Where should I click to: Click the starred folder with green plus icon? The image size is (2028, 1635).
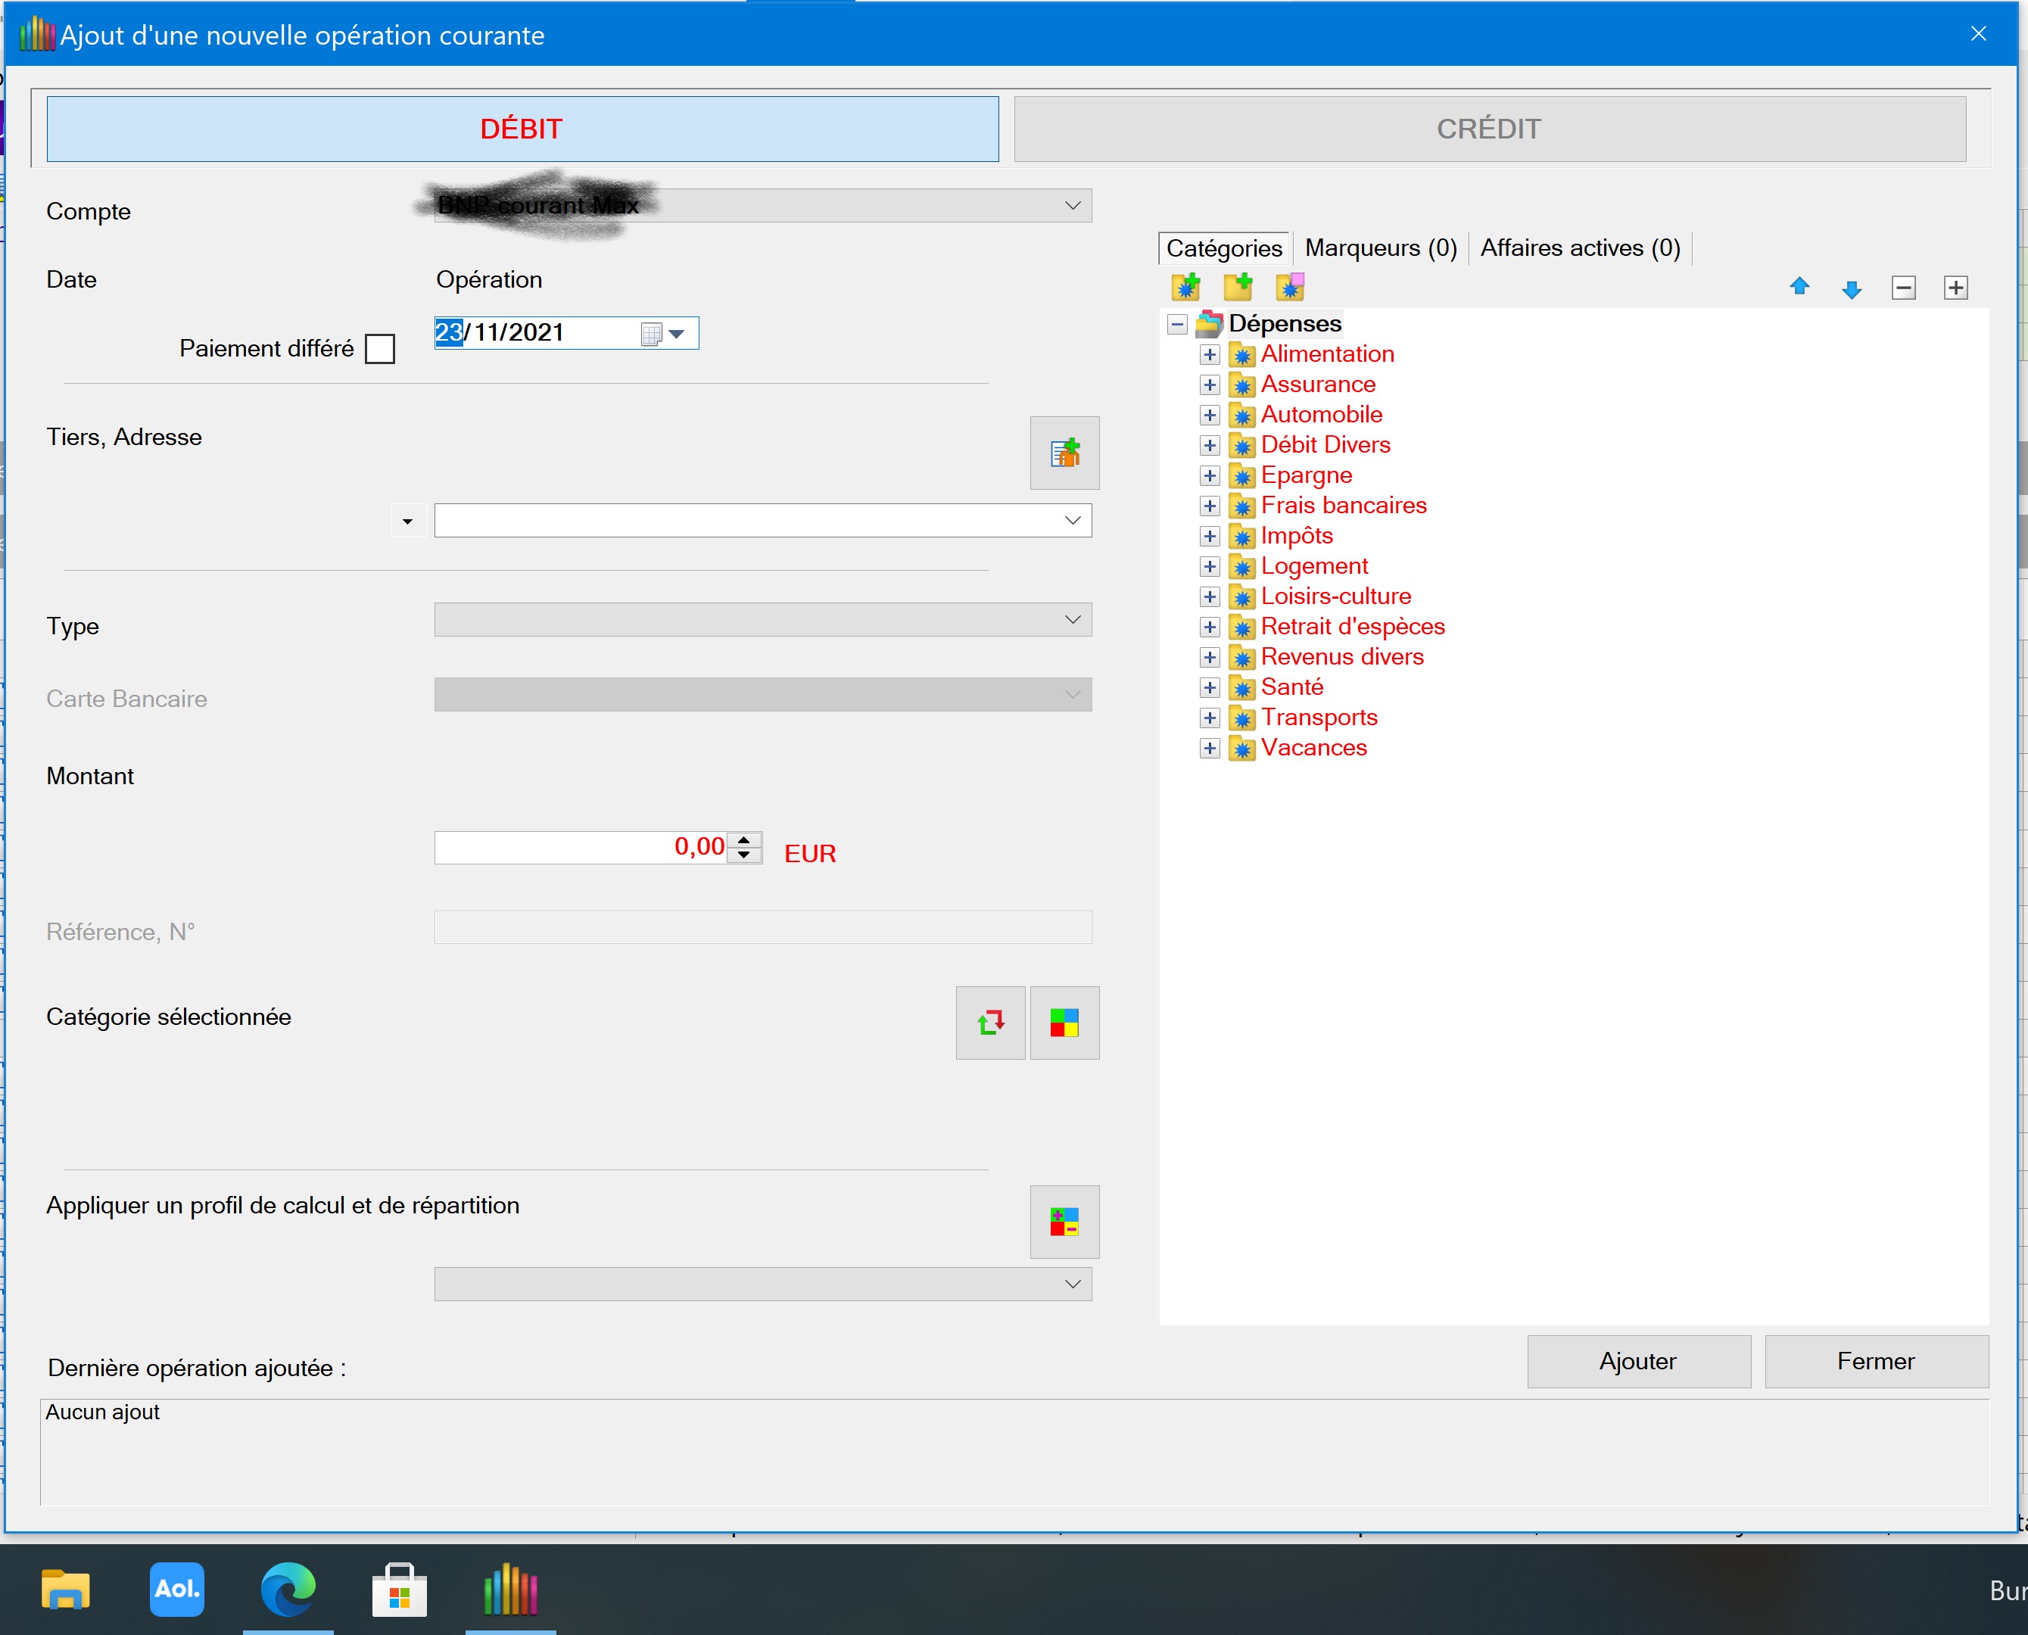[x=1185, y=286]
